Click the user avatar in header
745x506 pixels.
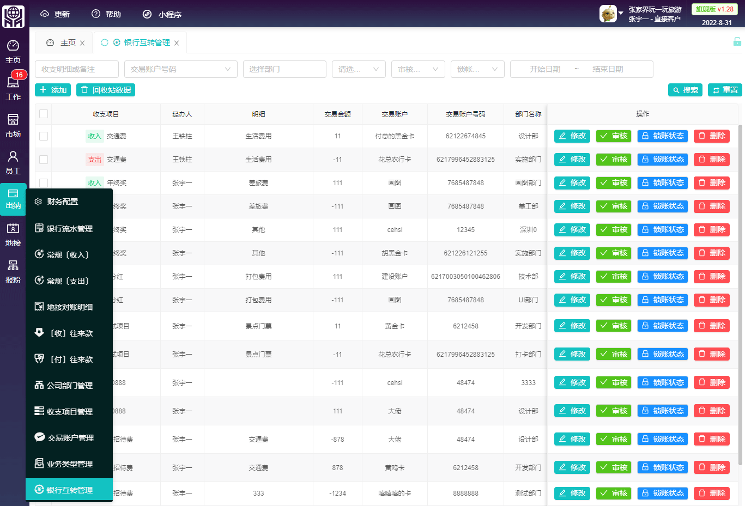point(608,14)
